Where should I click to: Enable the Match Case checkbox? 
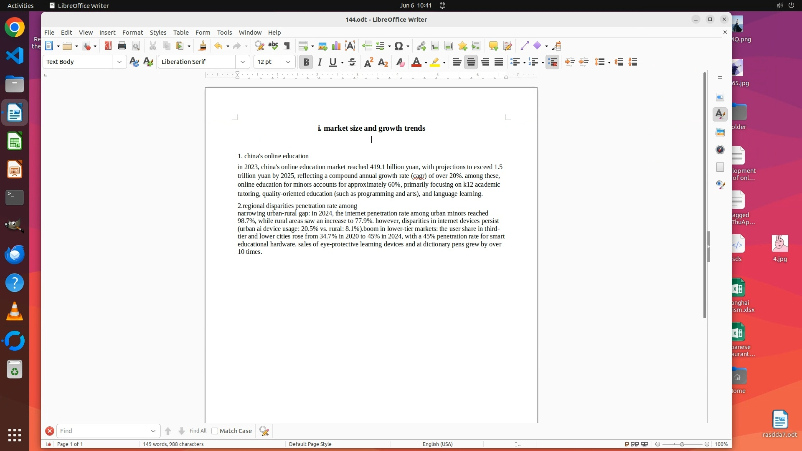coord(215,431)
